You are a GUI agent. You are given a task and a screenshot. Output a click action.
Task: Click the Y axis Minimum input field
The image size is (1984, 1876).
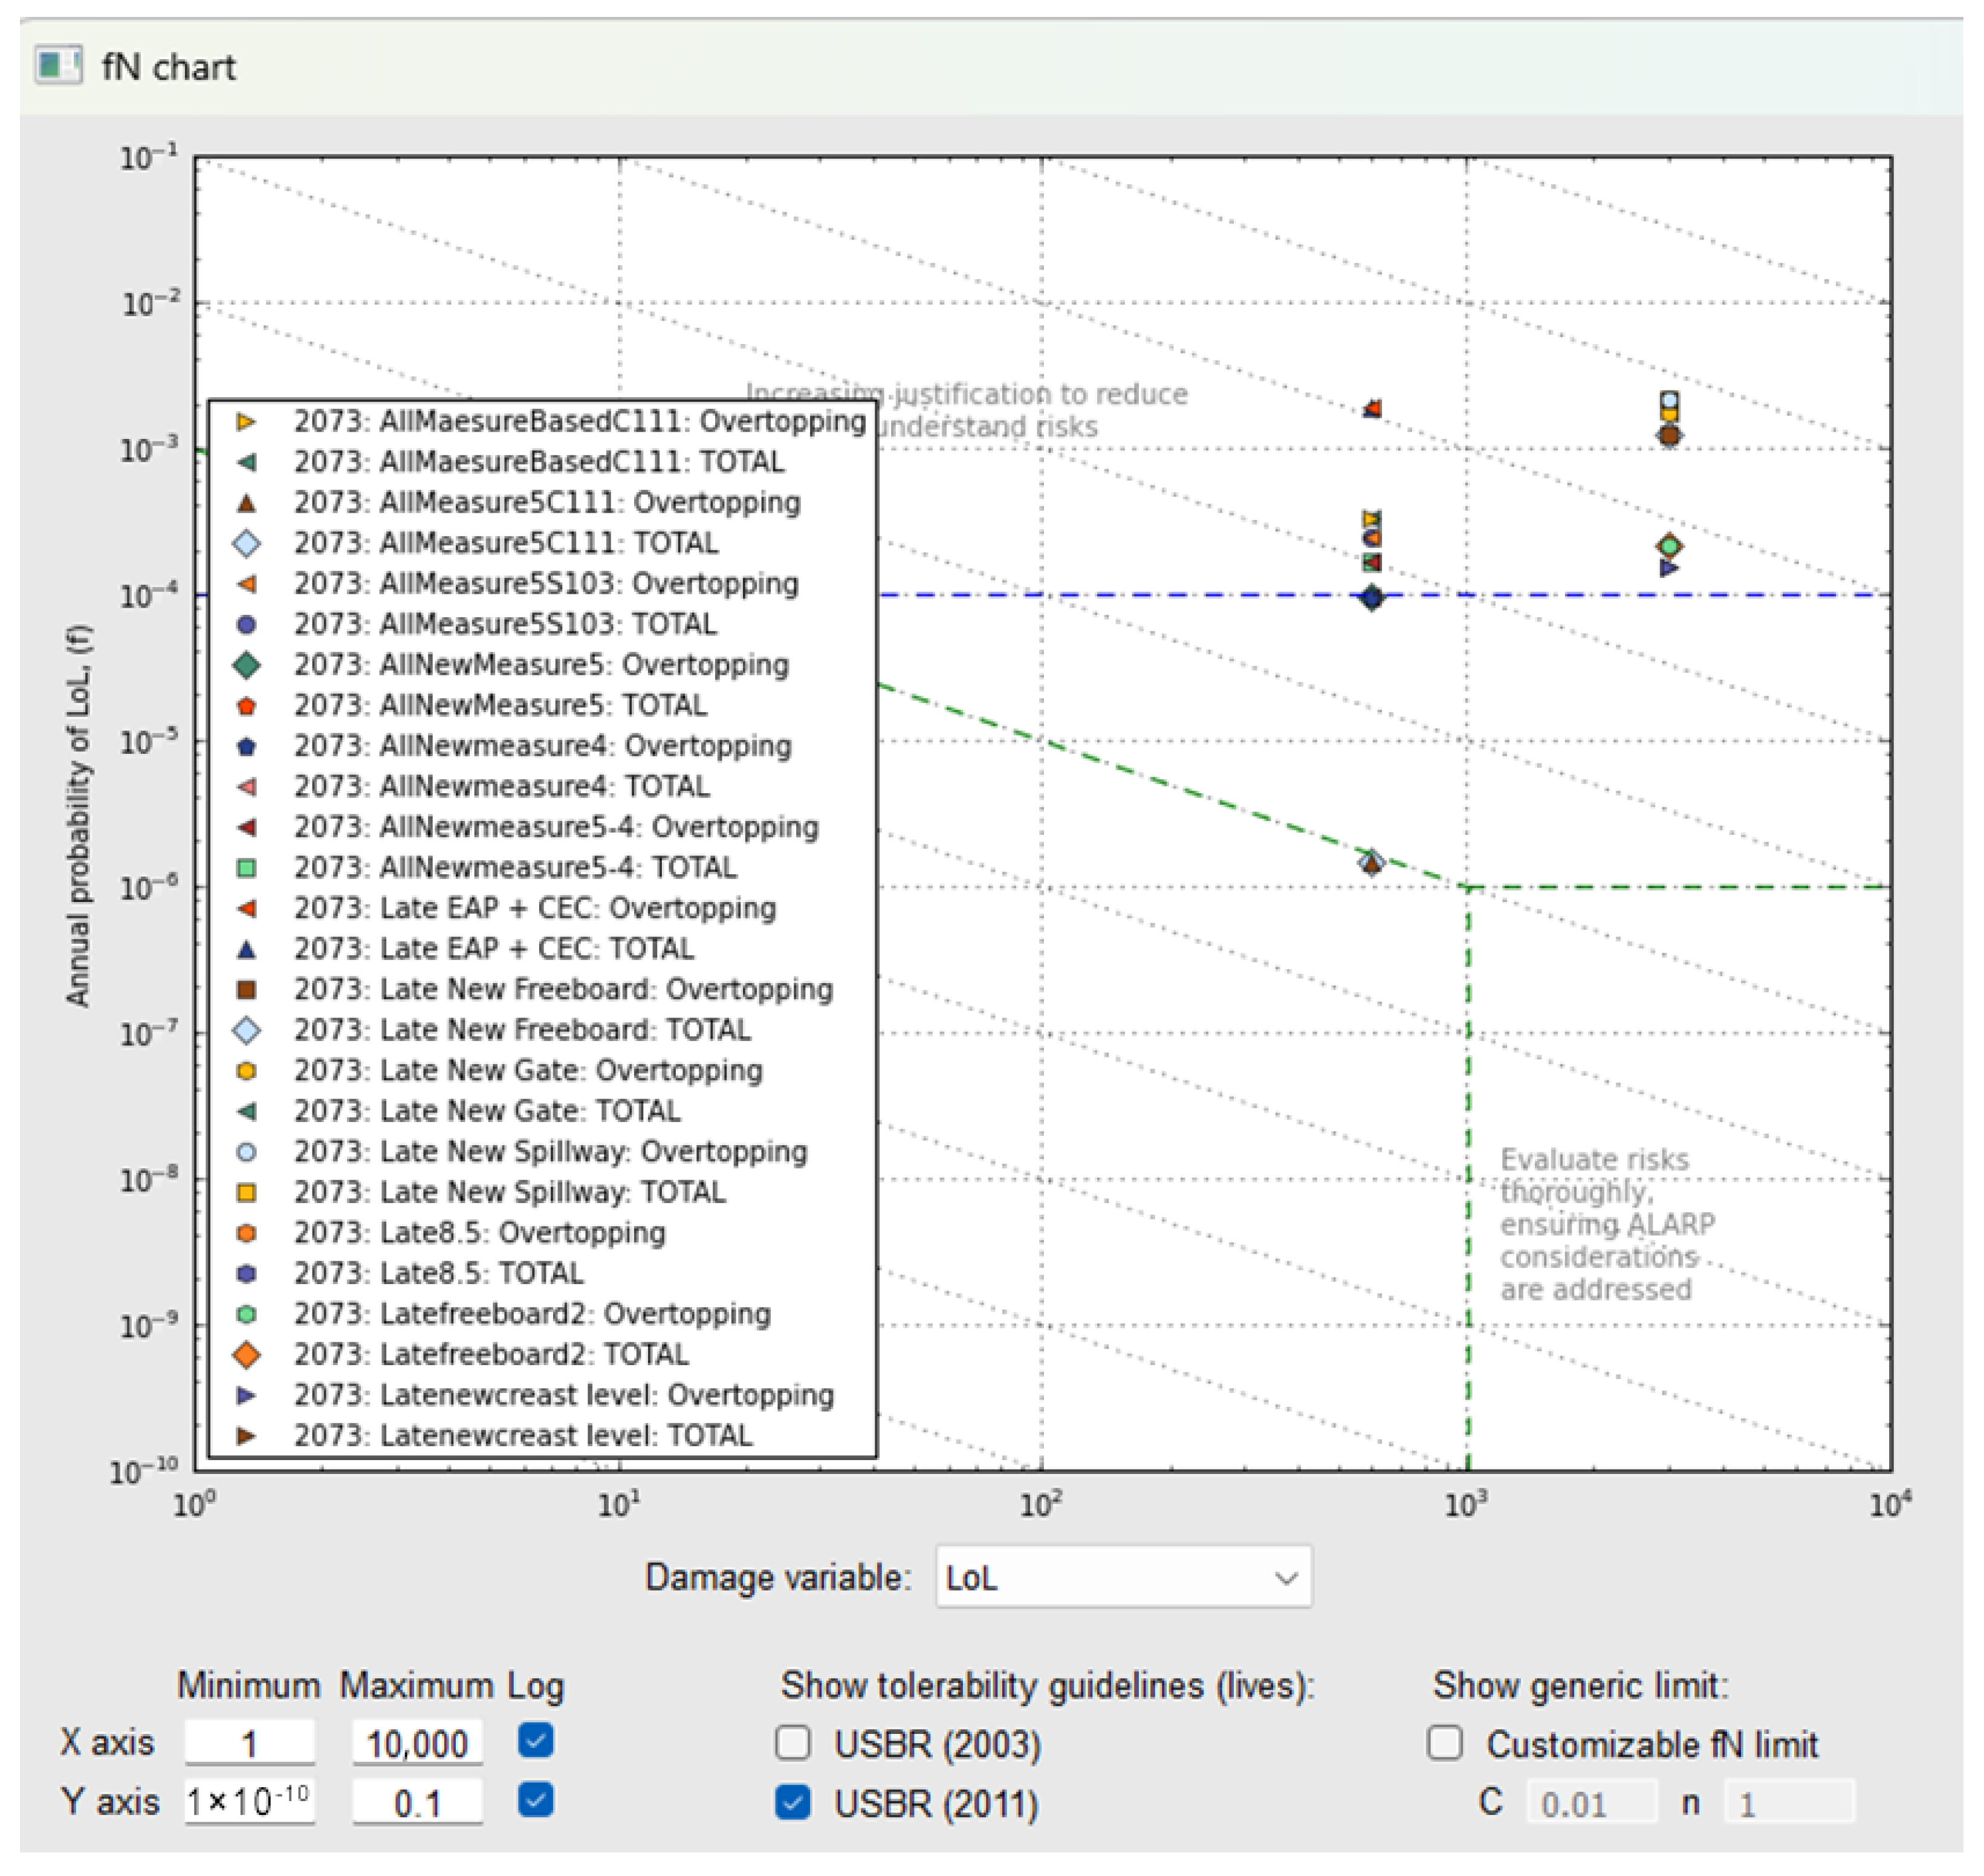249,1802
